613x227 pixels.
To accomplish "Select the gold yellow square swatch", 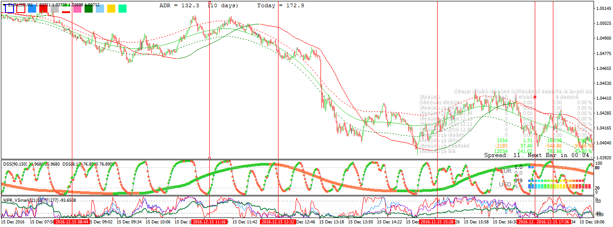I will [x=111, y=9].
